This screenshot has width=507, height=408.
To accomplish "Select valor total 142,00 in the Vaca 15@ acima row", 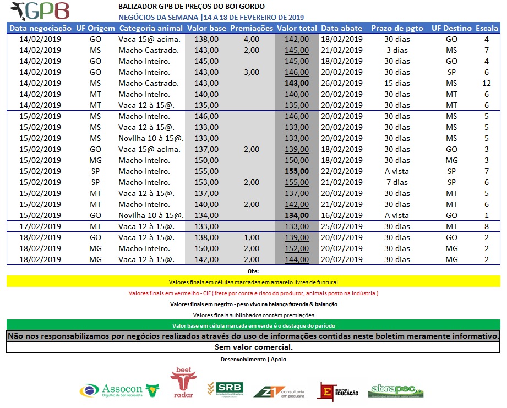I will click(297, 39).
